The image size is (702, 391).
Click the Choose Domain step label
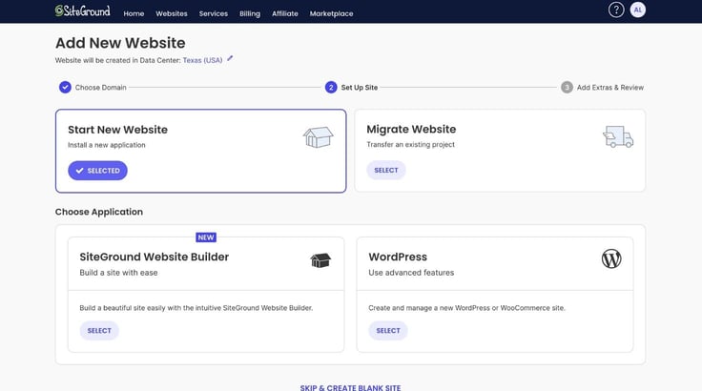[x=101, y=88]
